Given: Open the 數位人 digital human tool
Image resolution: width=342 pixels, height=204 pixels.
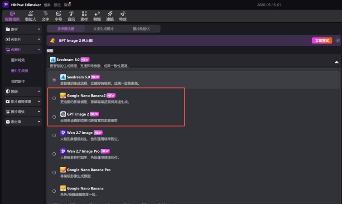Looking at the screenshot, I should [x=30, y=16].
